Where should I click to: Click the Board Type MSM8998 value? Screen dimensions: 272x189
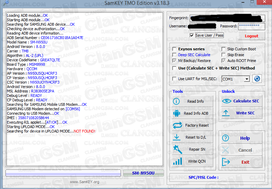coord(37,64)
